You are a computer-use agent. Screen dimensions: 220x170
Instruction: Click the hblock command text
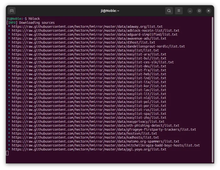pyautogui.click(x=34, y=19)
